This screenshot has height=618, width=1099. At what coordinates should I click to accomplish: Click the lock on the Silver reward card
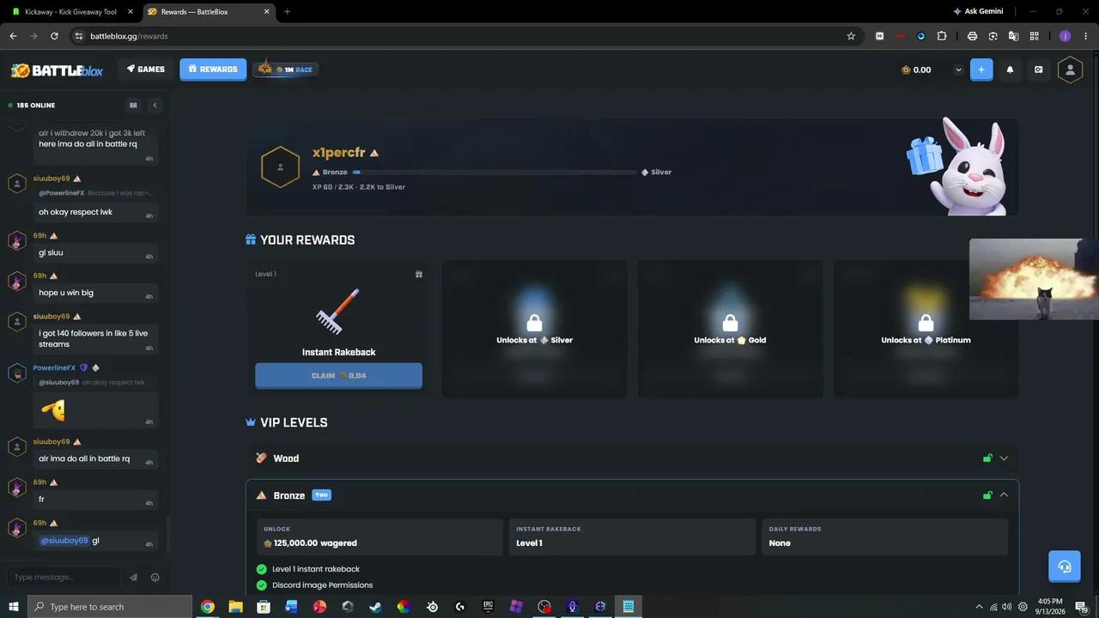point(534,323)
